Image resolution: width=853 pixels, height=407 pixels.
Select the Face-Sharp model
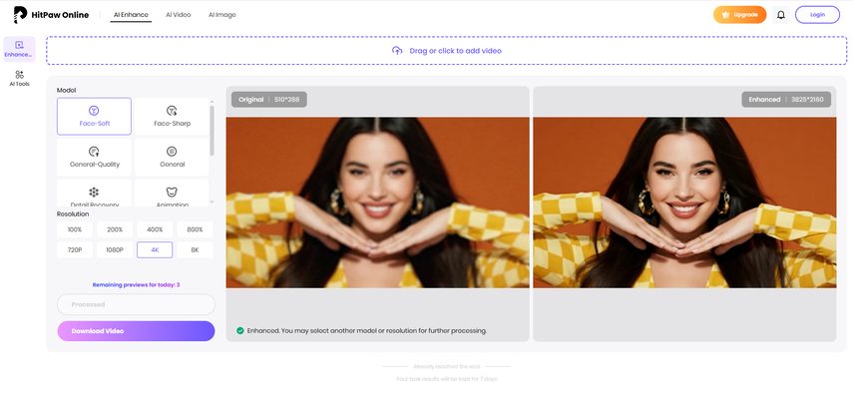pyautogui.click(x=172, y=116)
